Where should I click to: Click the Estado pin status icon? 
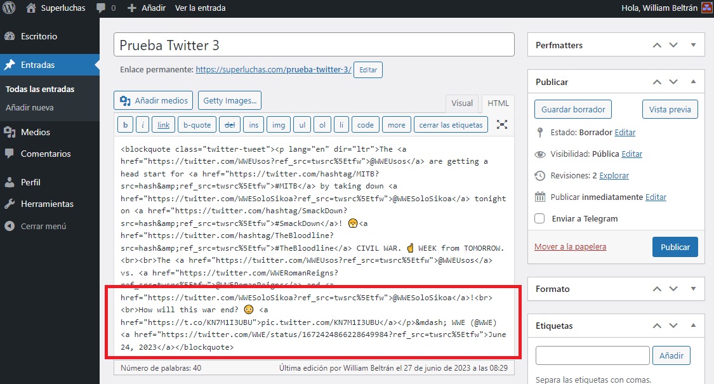point(540,133)
